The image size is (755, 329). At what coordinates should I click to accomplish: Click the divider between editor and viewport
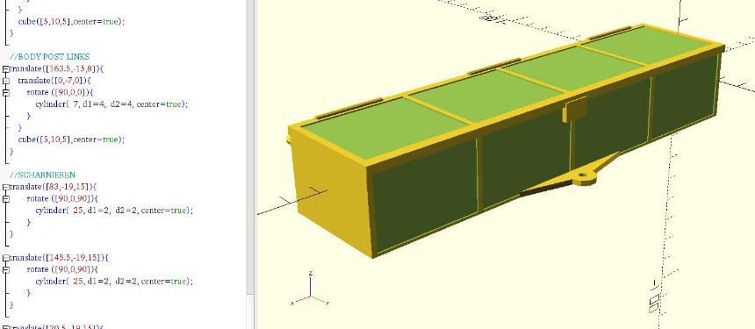(255, 165)
